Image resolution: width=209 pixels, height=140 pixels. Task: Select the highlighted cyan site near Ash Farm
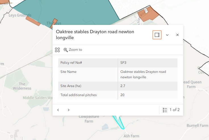pyautogui.click(x=120, y=122)
